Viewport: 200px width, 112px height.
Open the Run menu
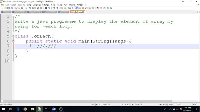point(65,5)
